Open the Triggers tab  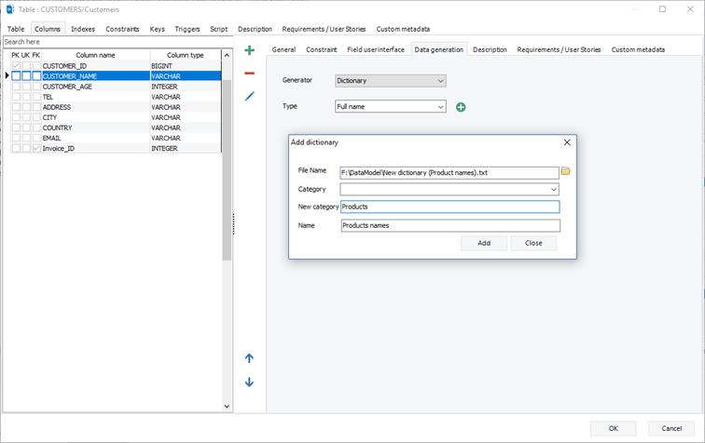pos(187,29)
